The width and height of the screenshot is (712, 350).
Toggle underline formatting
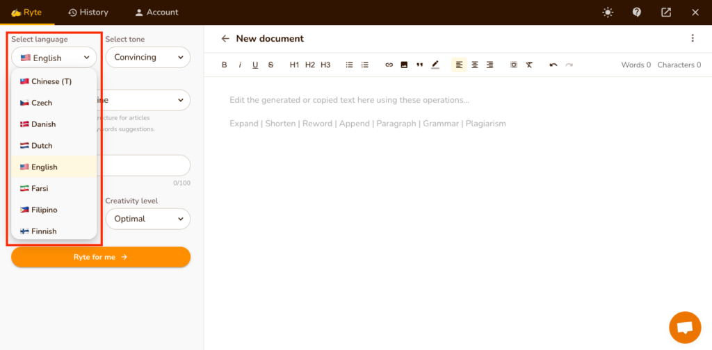point(255,65)
